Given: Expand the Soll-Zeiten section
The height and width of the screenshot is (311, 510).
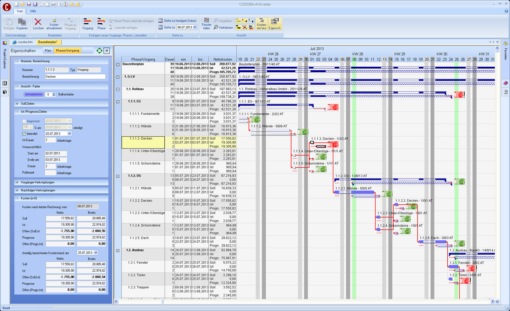Looking at the screenshot, I should coord(17,104).
